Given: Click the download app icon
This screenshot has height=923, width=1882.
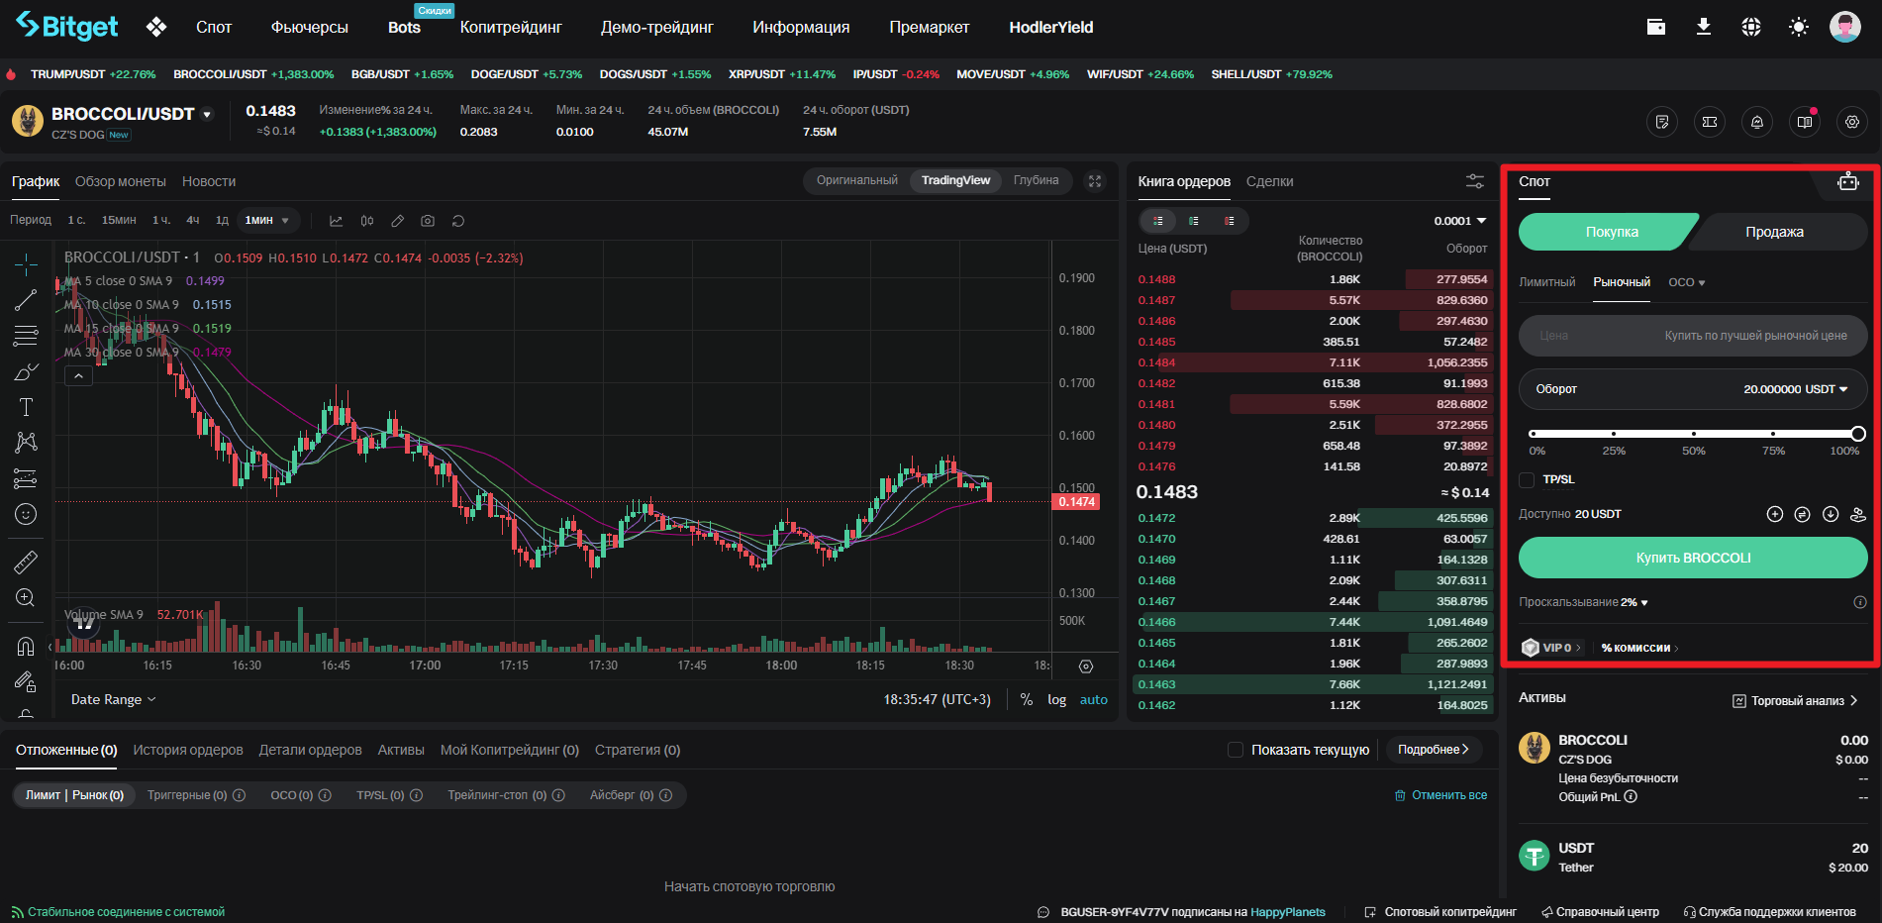Looking at the screenshot, I should 1704,27.
